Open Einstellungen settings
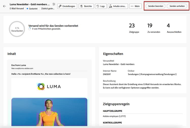 tap(67, 6)
